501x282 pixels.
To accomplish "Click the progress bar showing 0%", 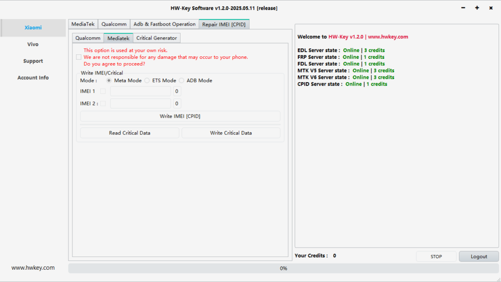I will [x=283, y=268].
